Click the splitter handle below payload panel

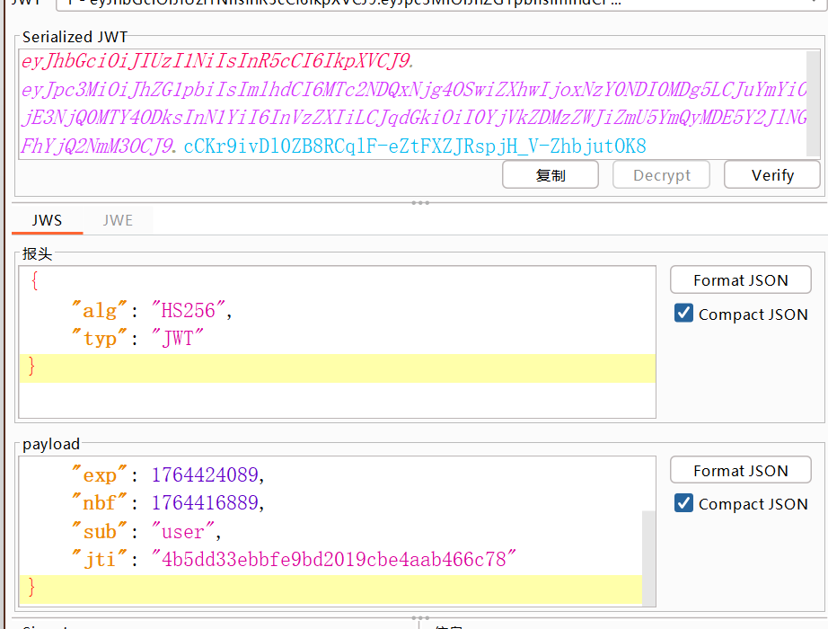click(x=419, y=618)
